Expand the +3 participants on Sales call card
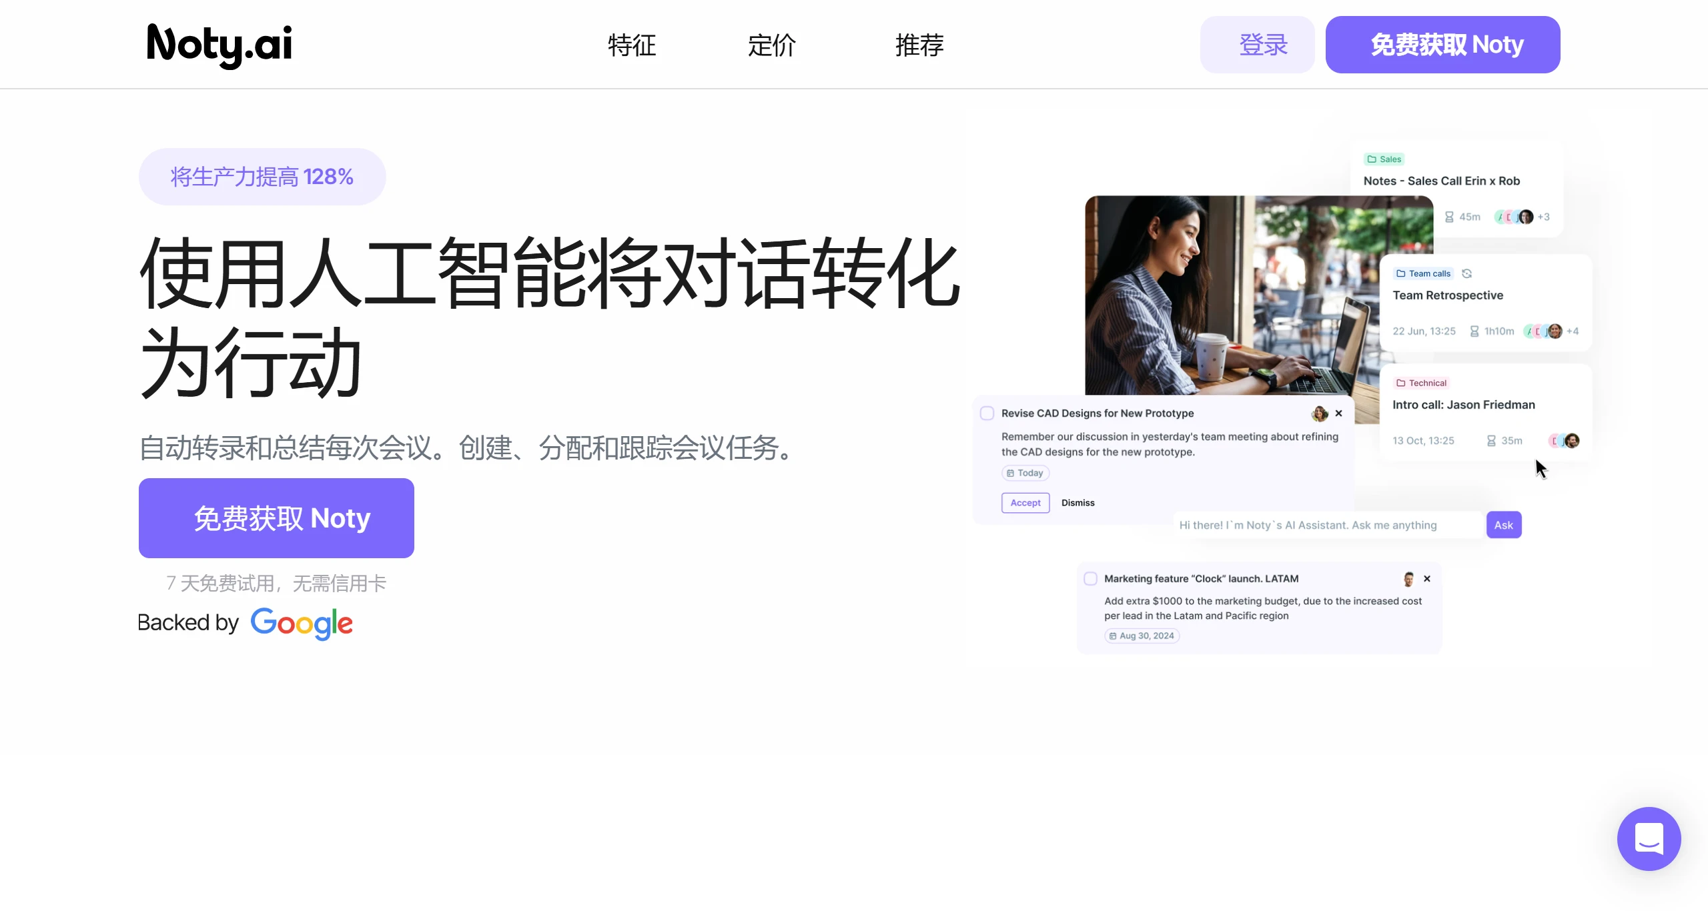1708x911 pixels. [1543, 217]
